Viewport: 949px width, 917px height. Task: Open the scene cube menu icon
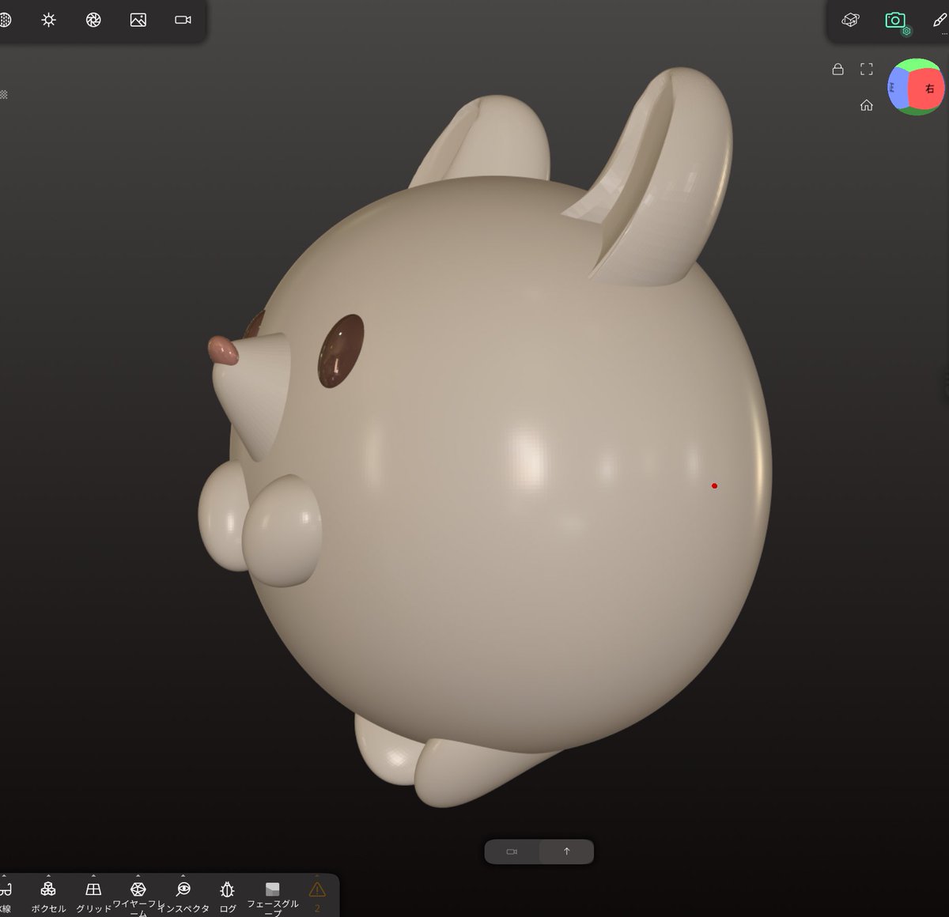851,20
